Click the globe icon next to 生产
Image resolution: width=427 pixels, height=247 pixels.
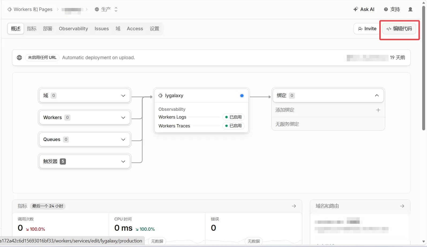97,9
